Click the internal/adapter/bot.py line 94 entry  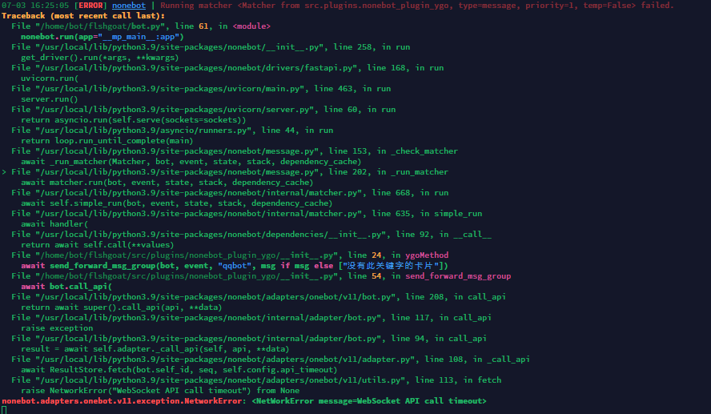(249, 340)
